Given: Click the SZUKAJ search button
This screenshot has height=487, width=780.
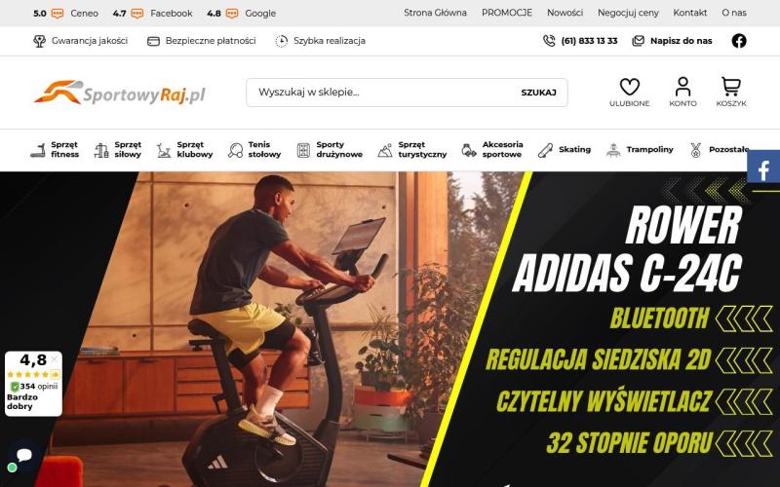Looking at the screenshot, I should pyautogui.click(x=538, y=93).
